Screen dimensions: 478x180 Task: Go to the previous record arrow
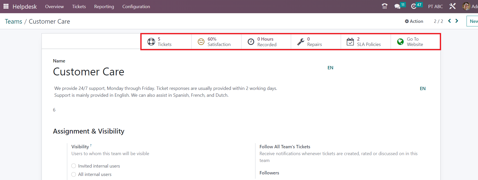[x=449, y=21]
